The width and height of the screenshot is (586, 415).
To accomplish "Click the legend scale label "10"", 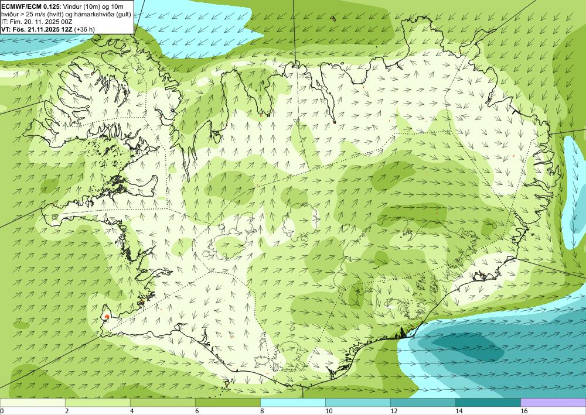I will point(329,411).
